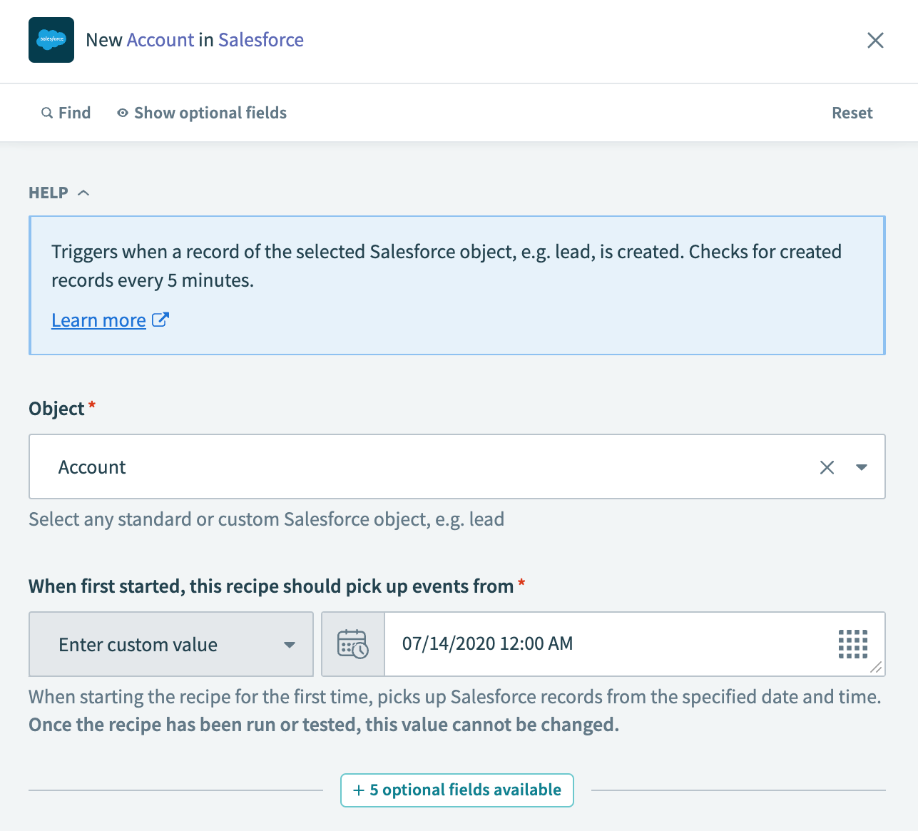
Task: Click the Object field showing Account
Action: (428, 467)
